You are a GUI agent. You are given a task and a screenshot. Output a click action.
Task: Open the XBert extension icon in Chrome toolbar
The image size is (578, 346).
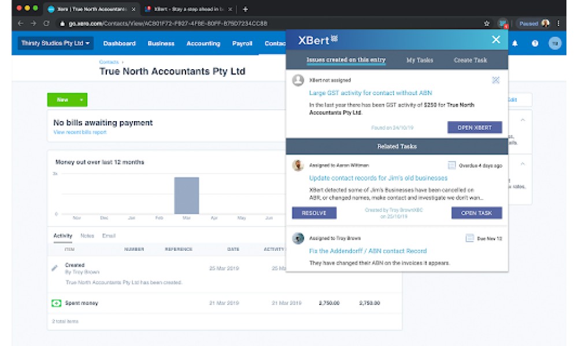pyautogui.click(x=502, y=24)
